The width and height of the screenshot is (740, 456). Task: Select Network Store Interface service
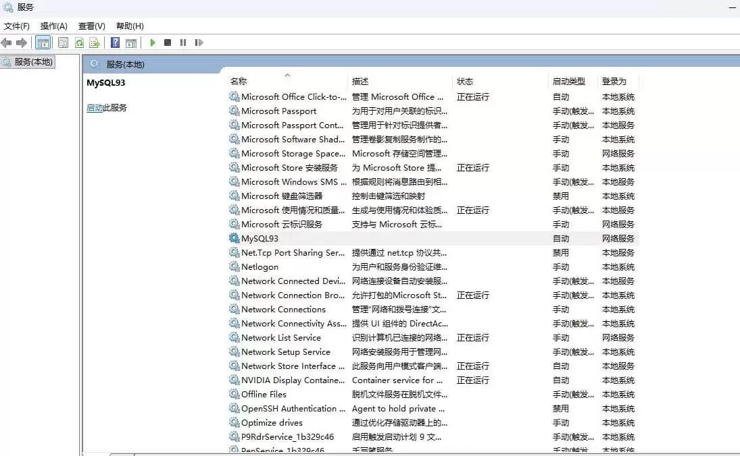tap(433, 366)
